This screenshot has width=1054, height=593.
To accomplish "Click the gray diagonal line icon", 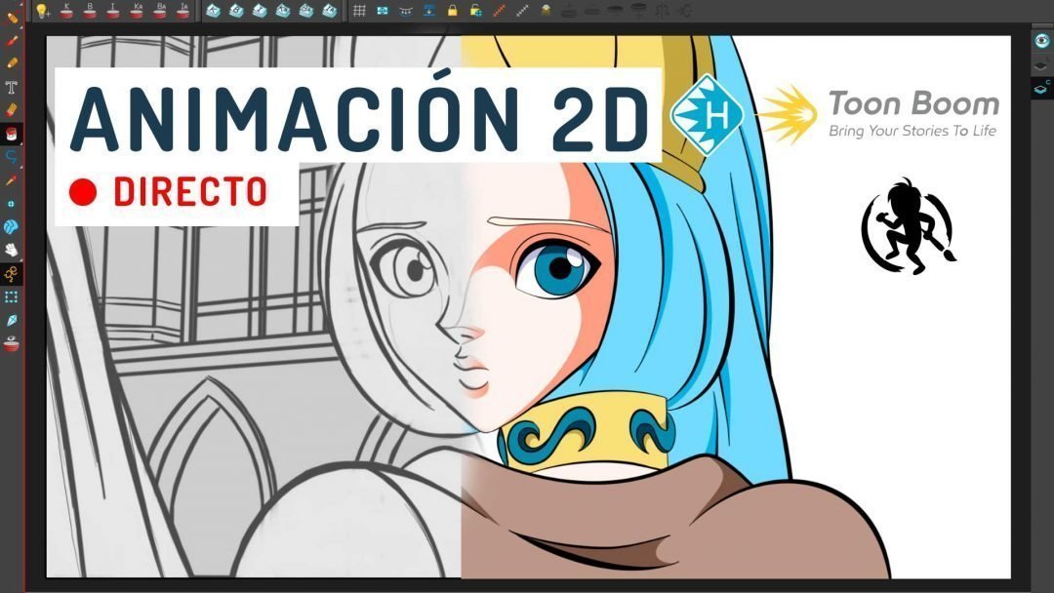I will pyautogui.click(x=522, y=11).
